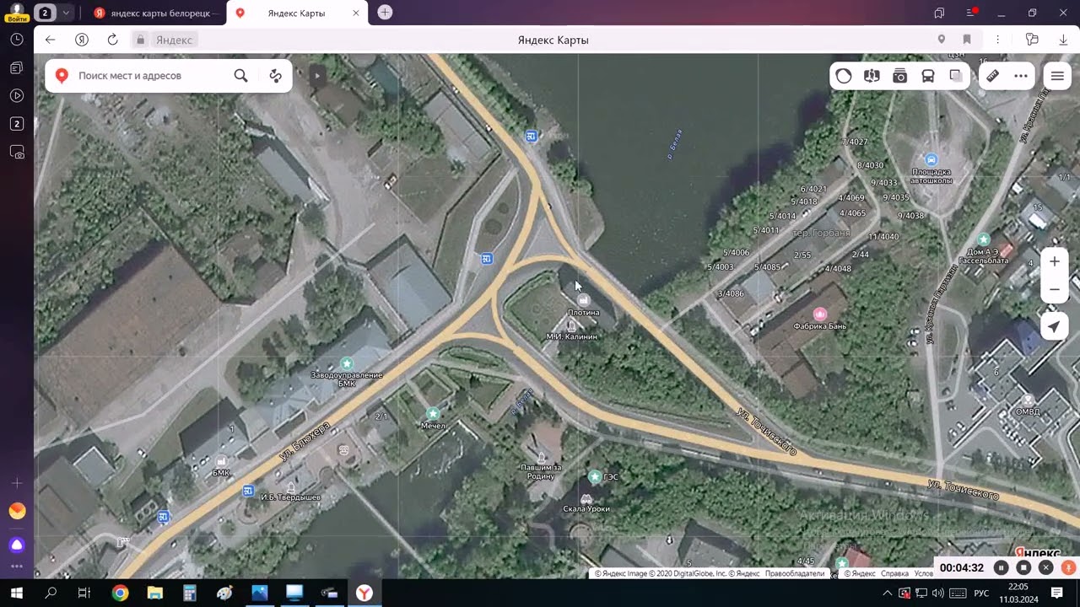Screen dimensions: 1080x607
Task: Switch input language РУС
Action: pyautogui.click(x=981, y=594)
